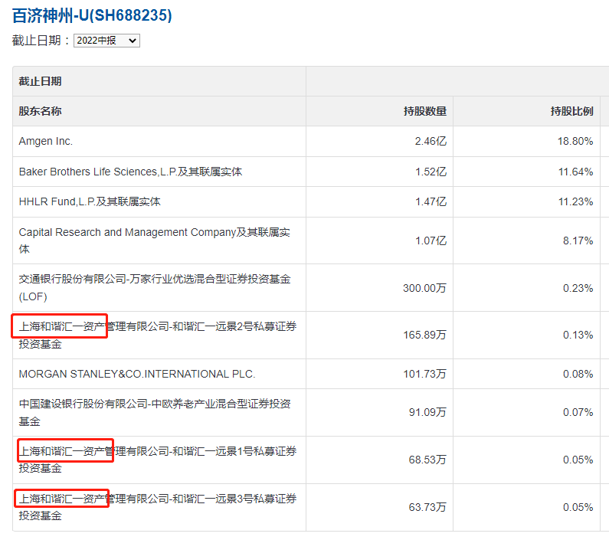Screen dimensions: 609x540
Task: Click the 0.08% holding ratio
Action: coord(578,374)
